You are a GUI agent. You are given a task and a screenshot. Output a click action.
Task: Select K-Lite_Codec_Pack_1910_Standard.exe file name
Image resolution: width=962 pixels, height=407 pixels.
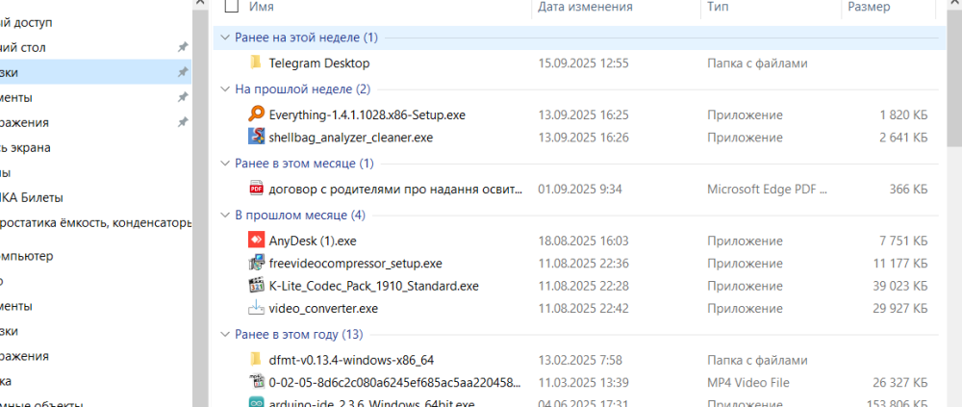(x=373, y=286)
